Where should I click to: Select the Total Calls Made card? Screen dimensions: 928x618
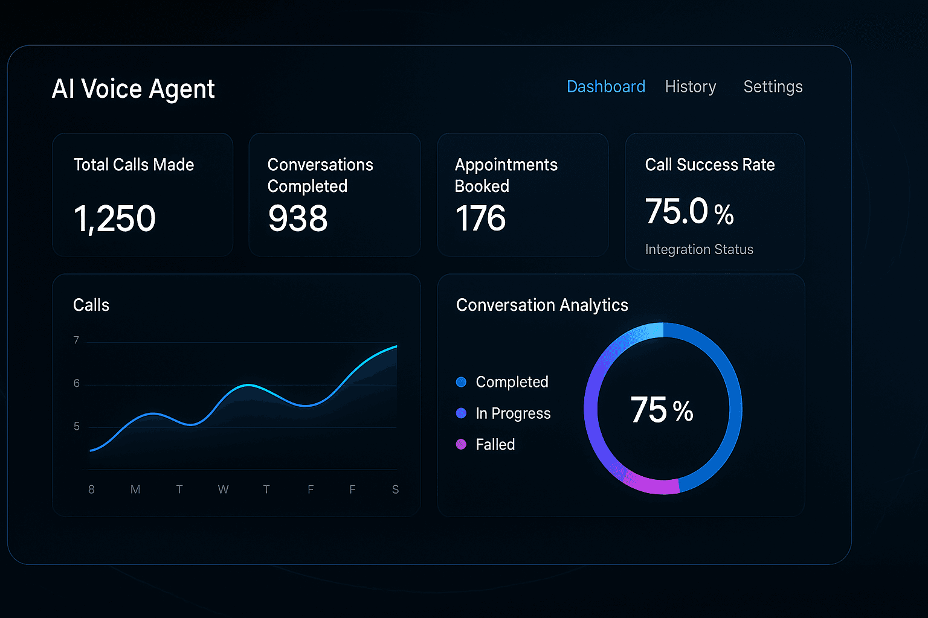click(143, 194)
